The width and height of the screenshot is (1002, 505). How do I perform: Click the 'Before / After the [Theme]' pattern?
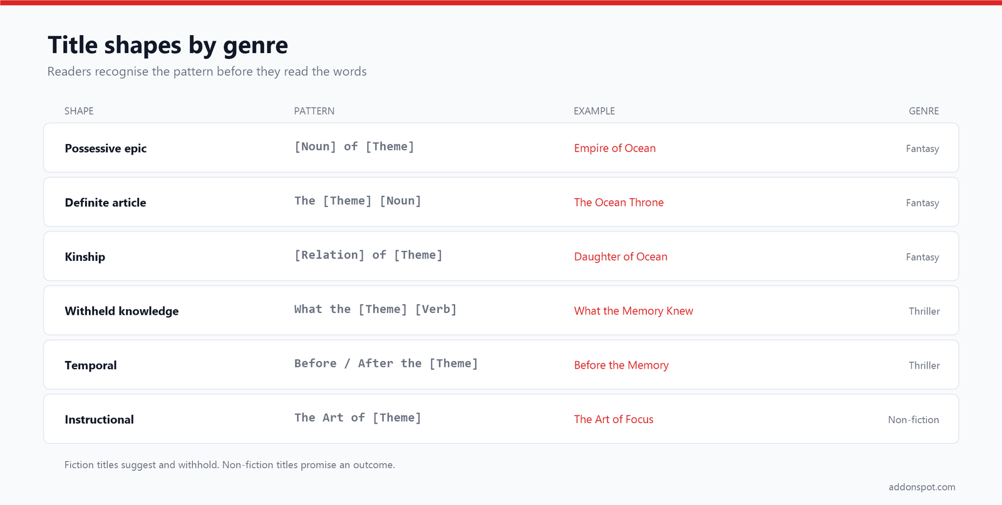point(386,364)
